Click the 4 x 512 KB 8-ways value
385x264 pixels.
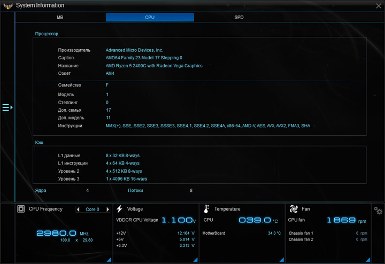tap(124, 171)
